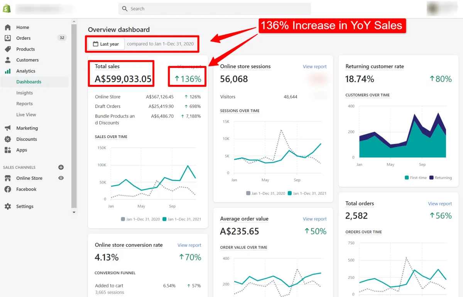View report for Total orders
The width and height of the screenshot is (463, 297).
pos(440,204)
